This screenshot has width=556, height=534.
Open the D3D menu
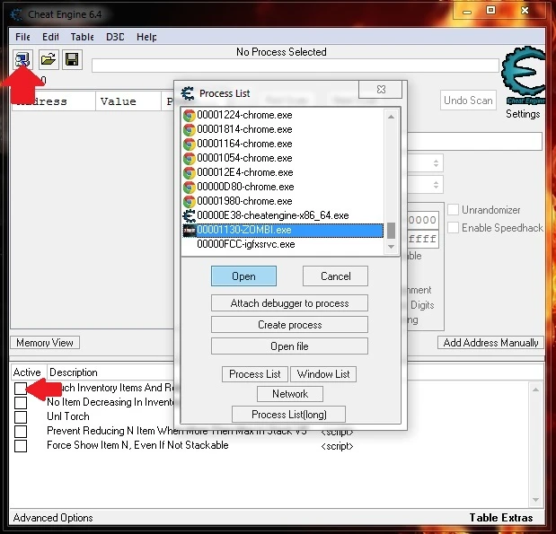115,37
